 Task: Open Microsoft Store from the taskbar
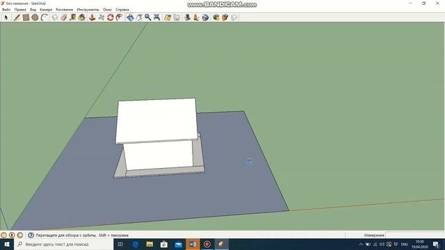[x=164, y=244]
